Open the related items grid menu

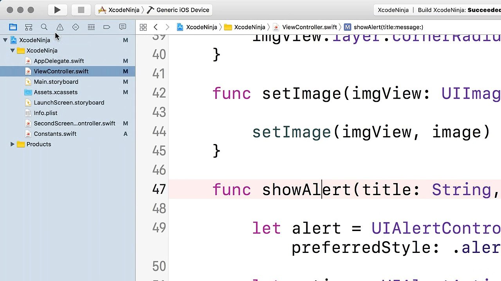pyautogui.click(x=143, y=27)
